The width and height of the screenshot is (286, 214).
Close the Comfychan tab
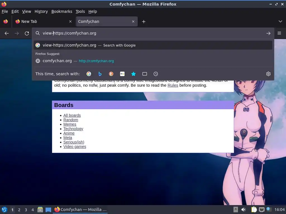pos(133,21)
